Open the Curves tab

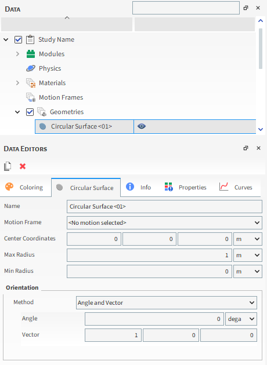coord(236,187)
